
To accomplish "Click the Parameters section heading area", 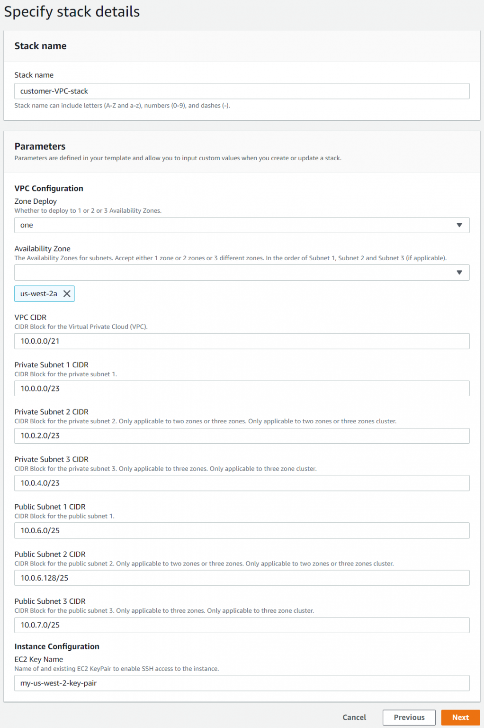I will coord(40,146).
